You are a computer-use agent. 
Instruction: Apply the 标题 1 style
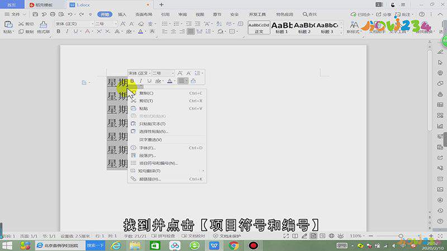point(282,27)
